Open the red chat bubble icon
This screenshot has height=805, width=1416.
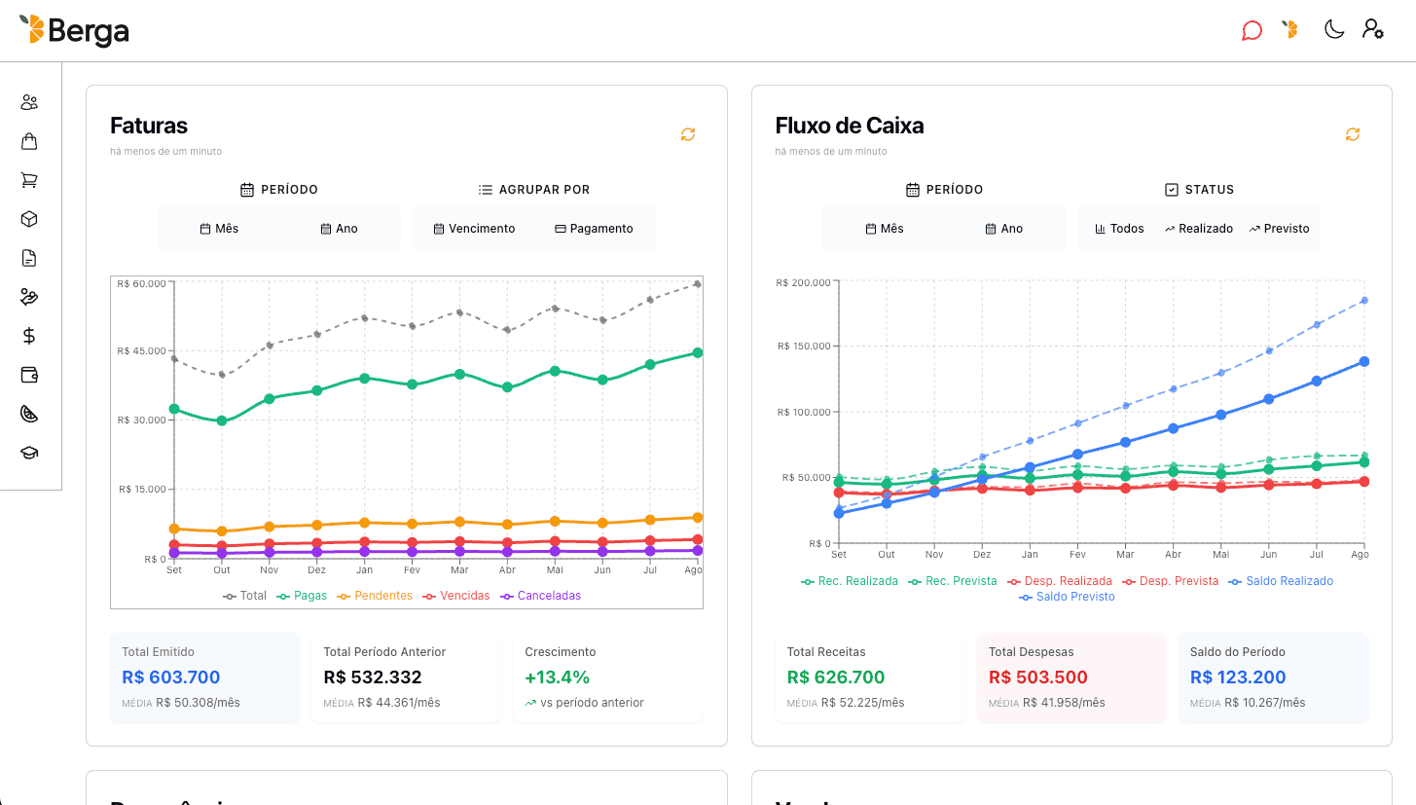1253,29
